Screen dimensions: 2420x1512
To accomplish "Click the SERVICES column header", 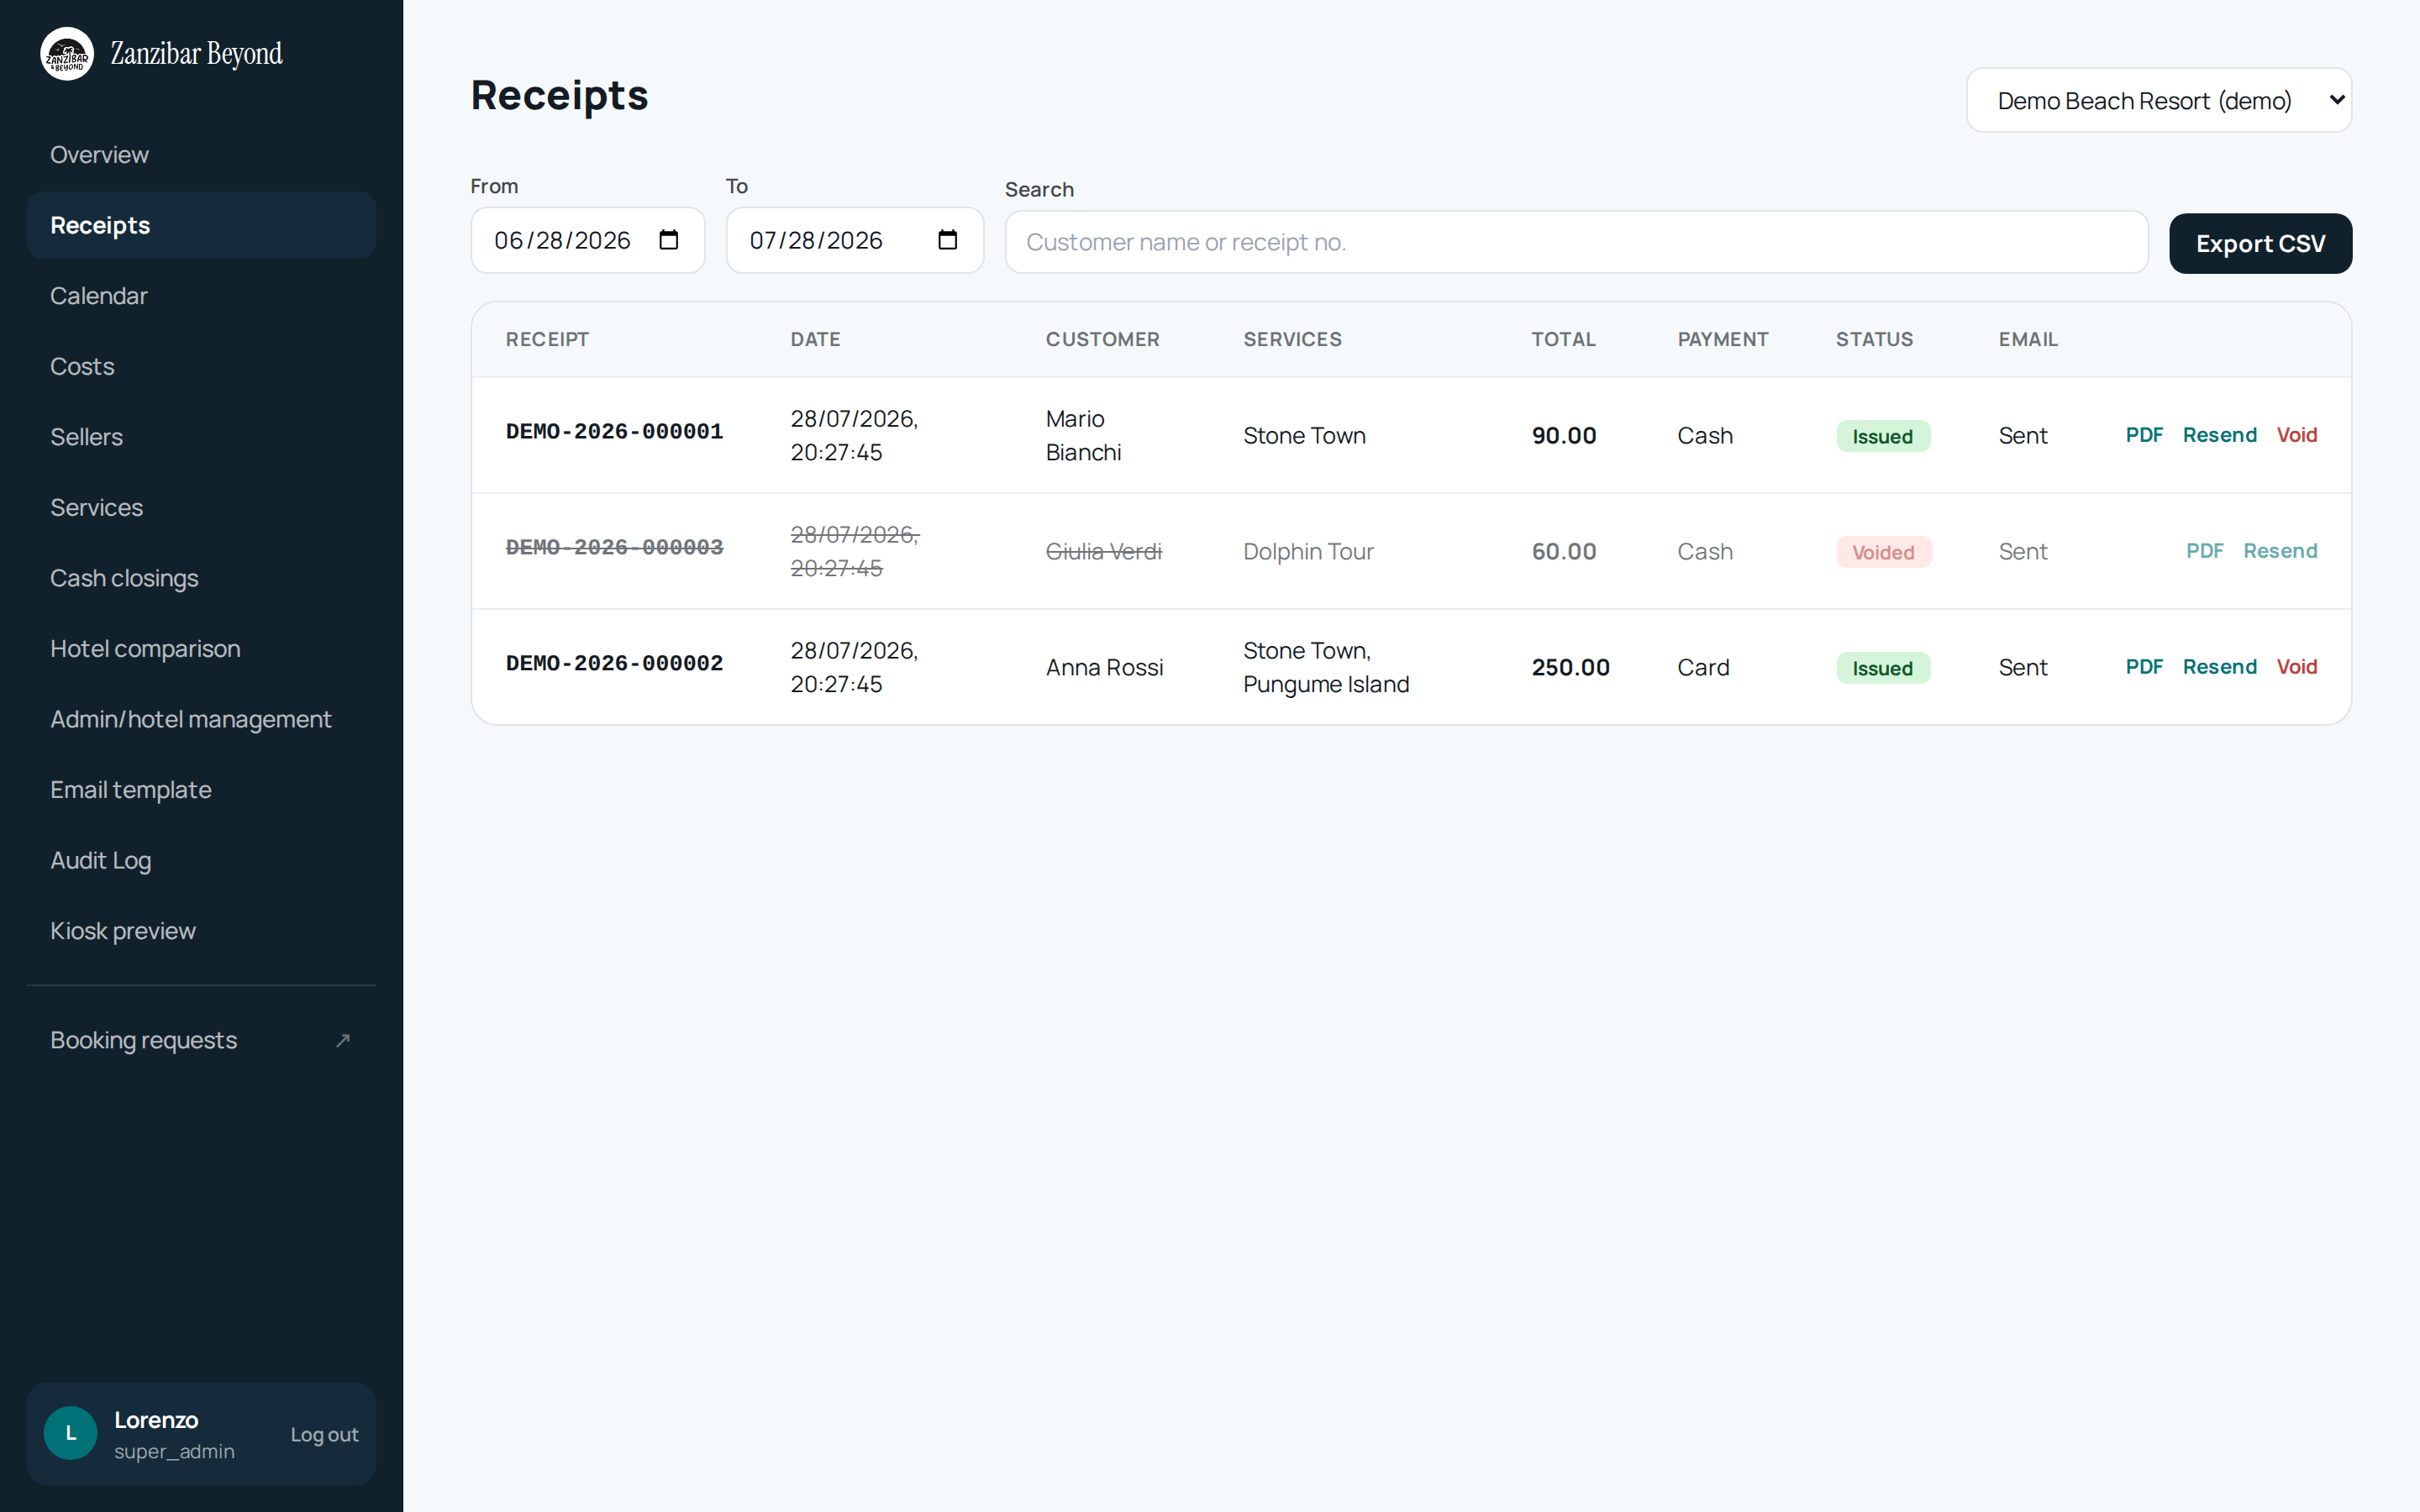I will [1292, 339].
